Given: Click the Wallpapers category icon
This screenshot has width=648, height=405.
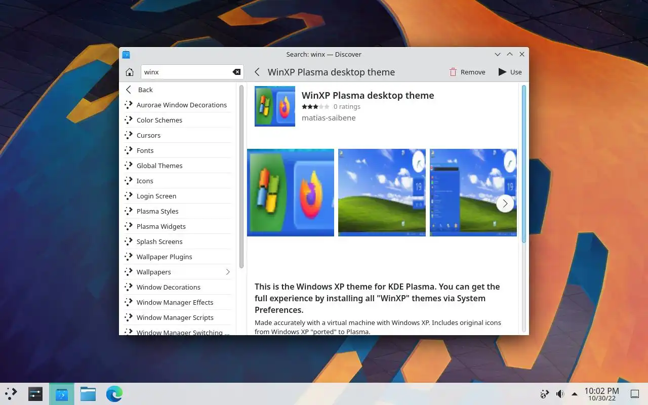Looking at the screenshot, I should click(129, 272).
